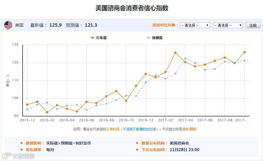
Task: Click the orange peak point above 2017-02/2017-04
Action: 175,53
